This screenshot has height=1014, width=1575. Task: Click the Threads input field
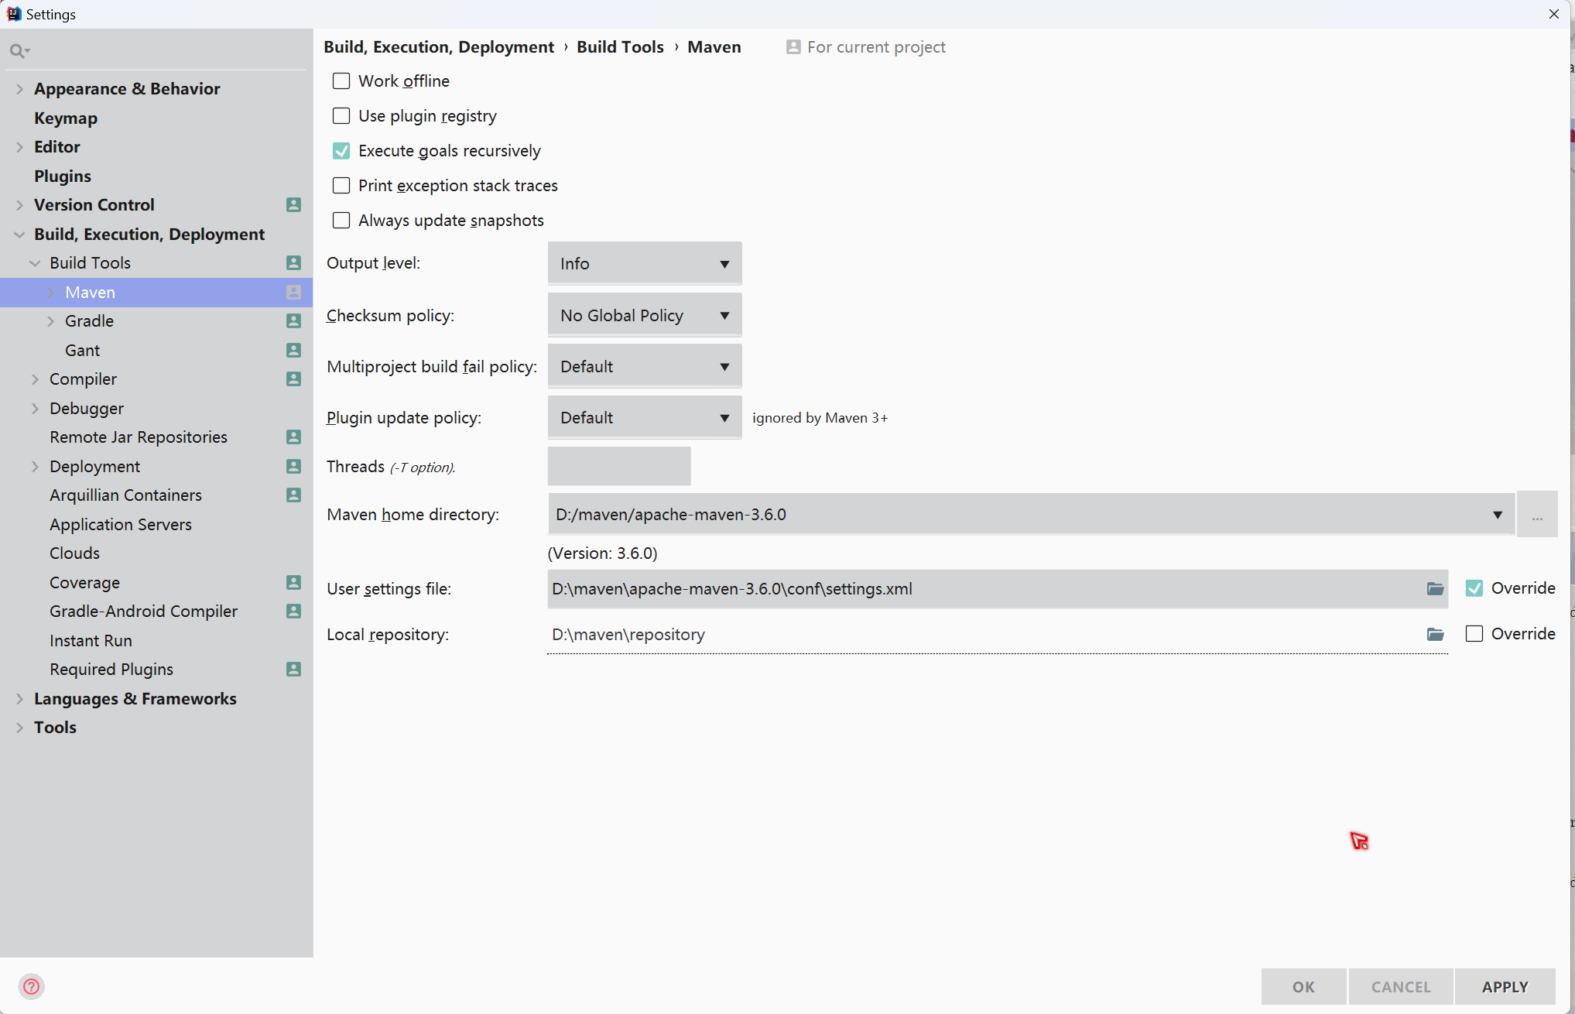pos(618,467)
